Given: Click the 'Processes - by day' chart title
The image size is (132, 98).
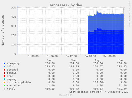Looking at the screenshot, I should (66, 5).
